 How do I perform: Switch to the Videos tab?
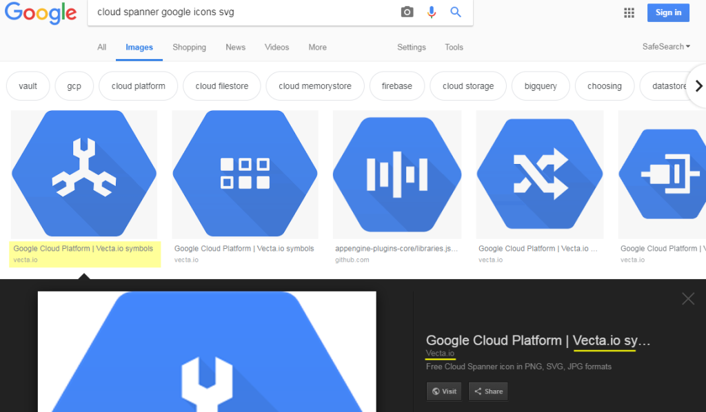click(x=276, y=48)
